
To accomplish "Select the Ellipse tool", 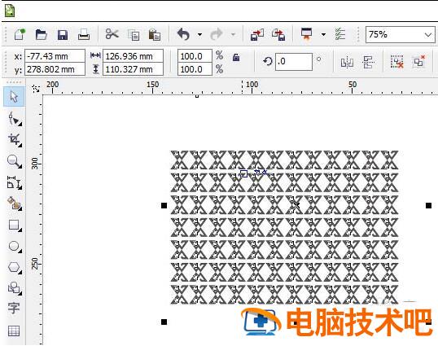I will pos(14,247).
